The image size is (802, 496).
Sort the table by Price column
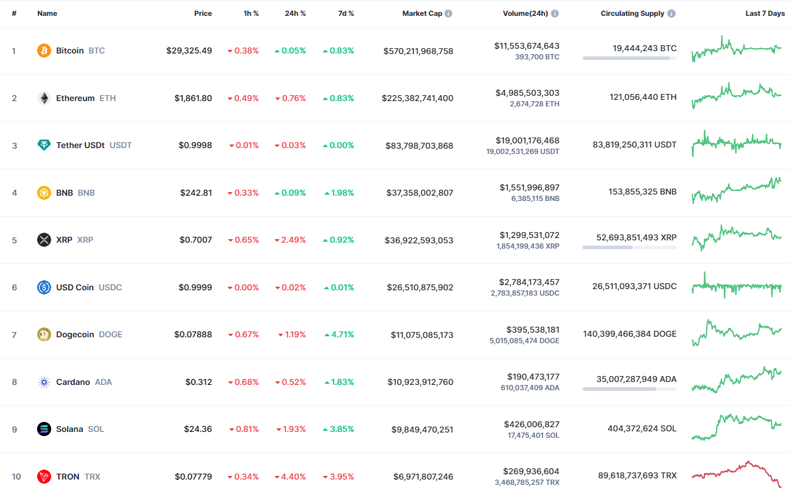coord(203,13)
